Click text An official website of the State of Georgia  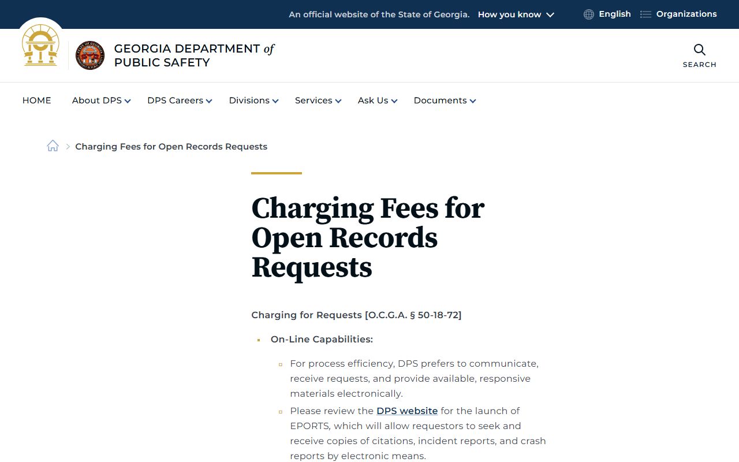pyautogui.click(x=379, y=15)
